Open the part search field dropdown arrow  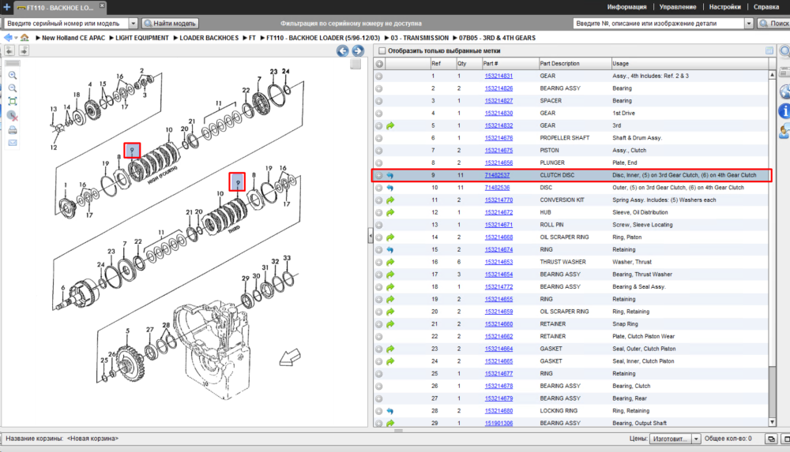pos(749,23)
